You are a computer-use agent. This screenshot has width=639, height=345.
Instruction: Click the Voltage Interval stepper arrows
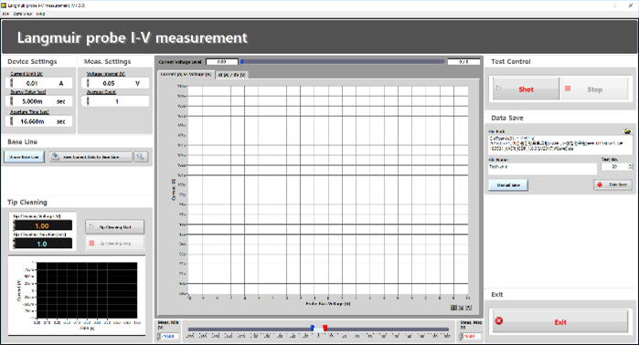[x=87, y=83]
